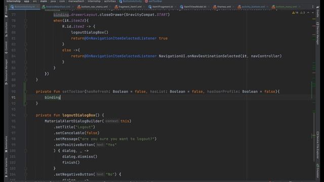Click the 'app' breadcrumb
324x182 pixels.
[x=27, y=1]
